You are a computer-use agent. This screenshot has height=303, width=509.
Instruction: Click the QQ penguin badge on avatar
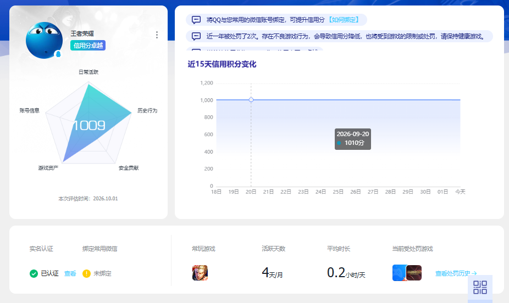click(x=58, y=54)
